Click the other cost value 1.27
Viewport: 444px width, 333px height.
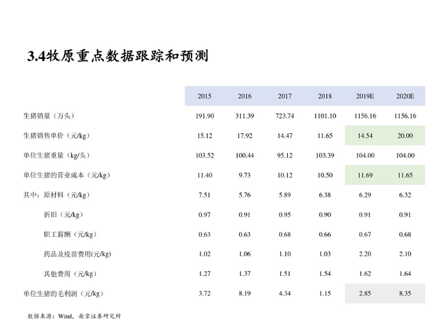[204, 274]
